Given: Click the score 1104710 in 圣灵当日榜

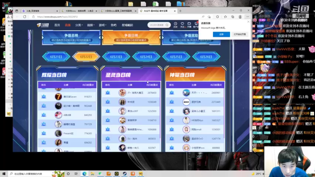Looking at the screenshot, I should click(152, 120).
